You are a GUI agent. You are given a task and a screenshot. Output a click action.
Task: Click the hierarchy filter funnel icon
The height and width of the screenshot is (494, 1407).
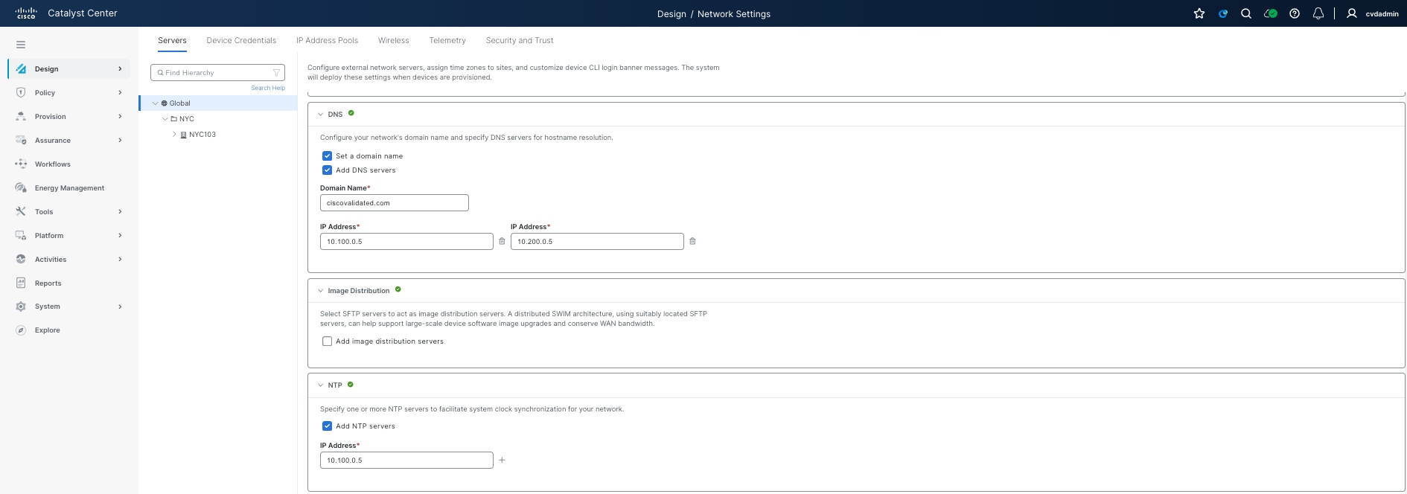(x=277, y=73)
